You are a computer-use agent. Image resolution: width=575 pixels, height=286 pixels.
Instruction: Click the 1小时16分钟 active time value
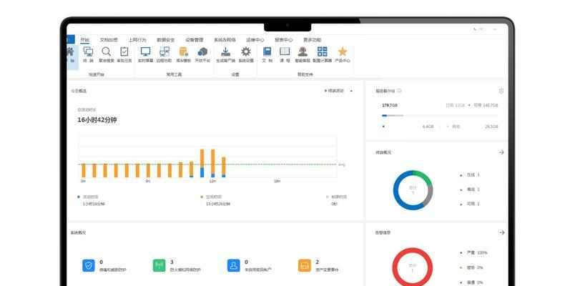(94, 204)
